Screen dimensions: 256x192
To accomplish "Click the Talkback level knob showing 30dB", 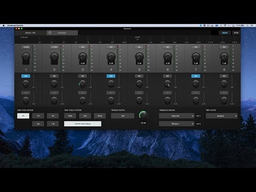I will click(x=143, y=115).
